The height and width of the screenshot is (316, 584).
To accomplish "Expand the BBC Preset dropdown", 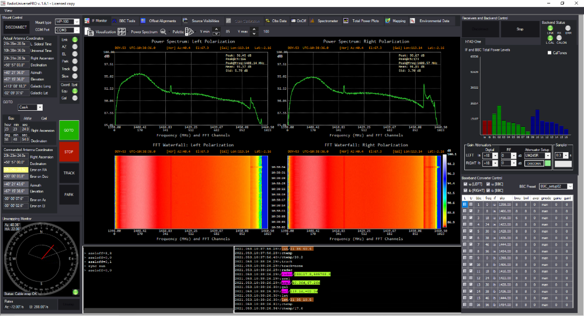I will 570,187.
